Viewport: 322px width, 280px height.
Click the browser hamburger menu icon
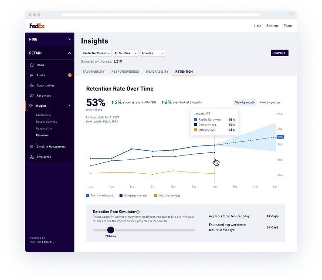pos(291,15)
